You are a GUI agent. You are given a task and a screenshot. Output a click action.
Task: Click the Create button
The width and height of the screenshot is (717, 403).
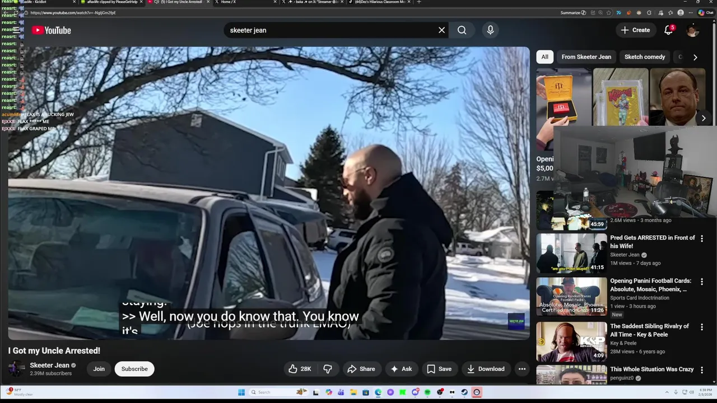[x=636, y=30]
